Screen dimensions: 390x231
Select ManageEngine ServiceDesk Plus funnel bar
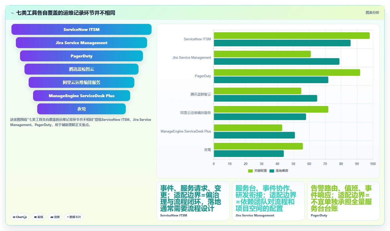[x=81, y=96]
